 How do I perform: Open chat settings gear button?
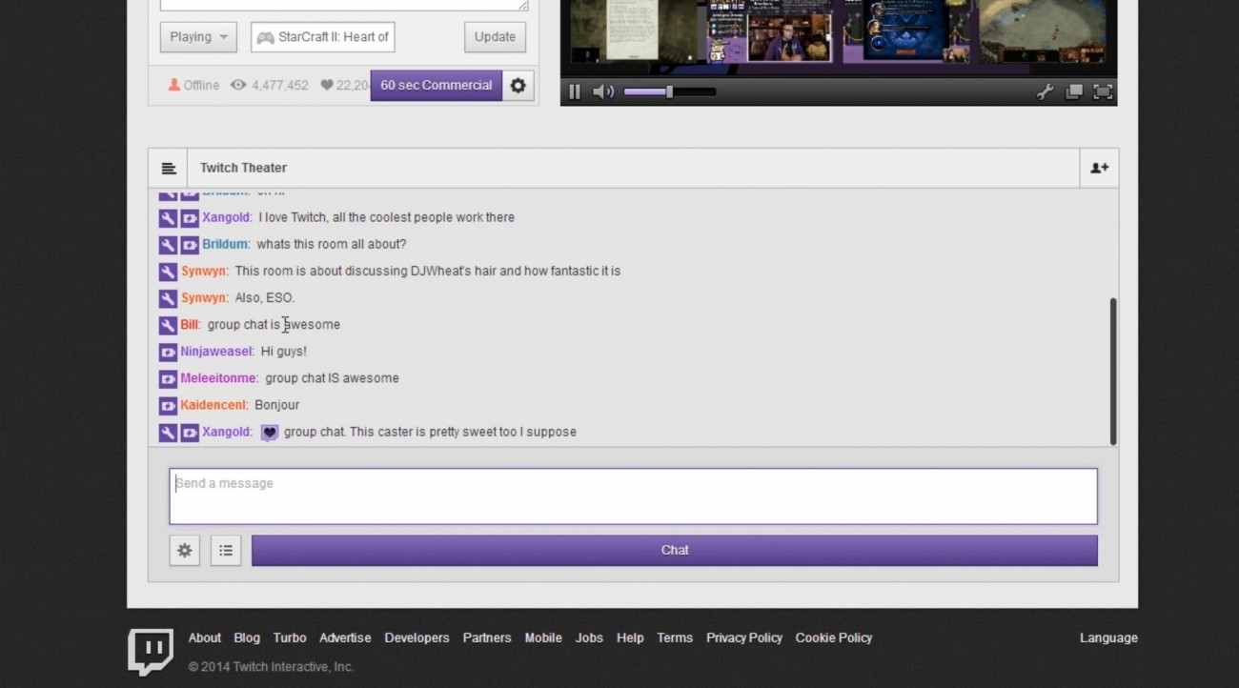click(185, 550)
